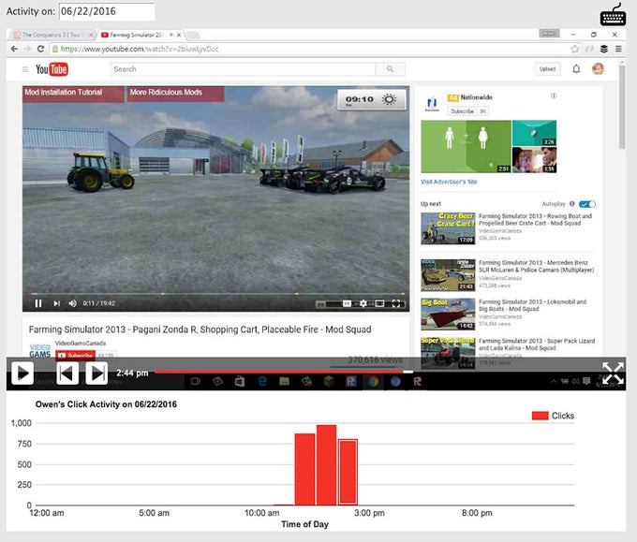Click the YouTube address bar URL

[140, 49]
